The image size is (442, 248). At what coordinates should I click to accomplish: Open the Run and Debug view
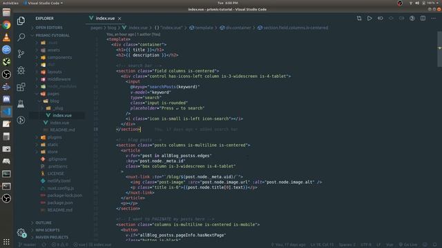point(21,70)
